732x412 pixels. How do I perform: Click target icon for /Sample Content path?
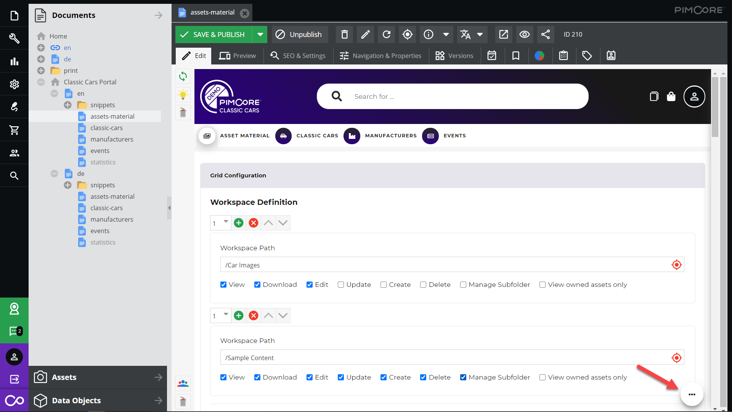click(x=676, y=358)
